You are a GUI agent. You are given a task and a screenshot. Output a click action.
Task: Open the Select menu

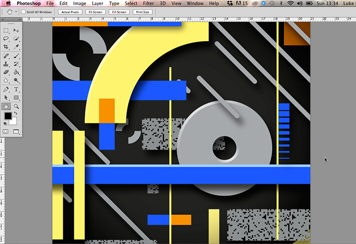pyautogui.click(x=131, y=4)
